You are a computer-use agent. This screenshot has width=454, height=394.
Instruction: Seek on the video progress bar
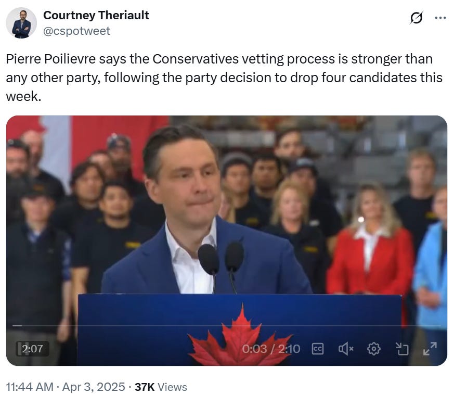click(226, 326)
